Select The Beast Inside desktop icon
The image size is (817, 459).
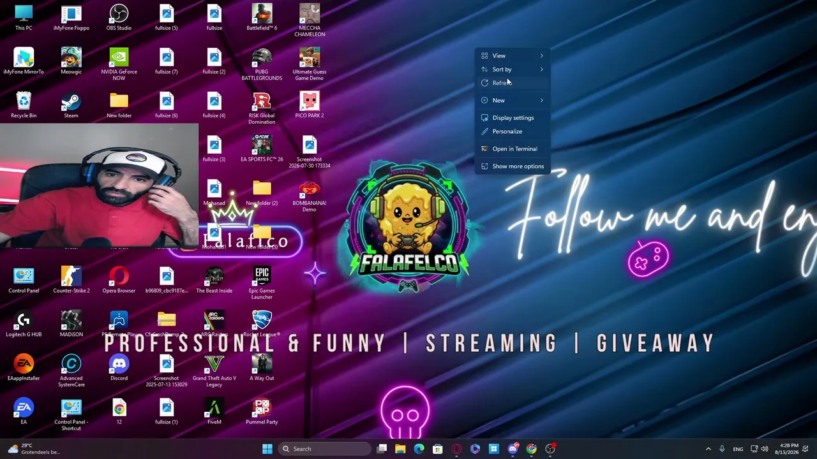[214, 280]
